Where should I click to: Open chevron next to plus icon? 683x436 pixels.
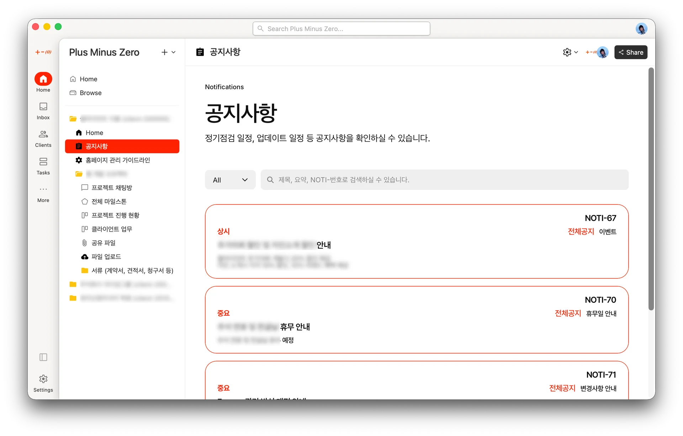(174, 52)
